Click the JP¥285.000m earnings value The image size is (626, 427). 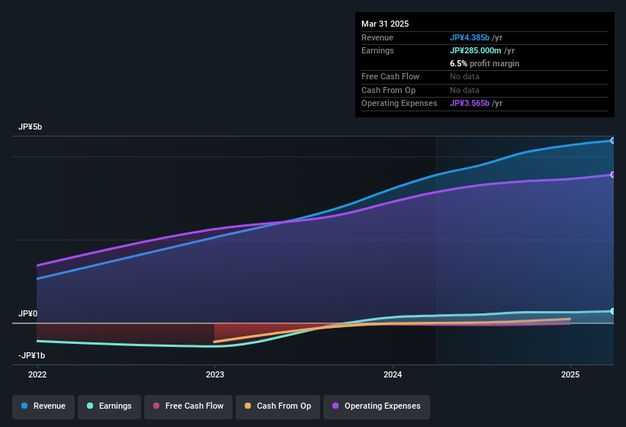tap(476, 50)
